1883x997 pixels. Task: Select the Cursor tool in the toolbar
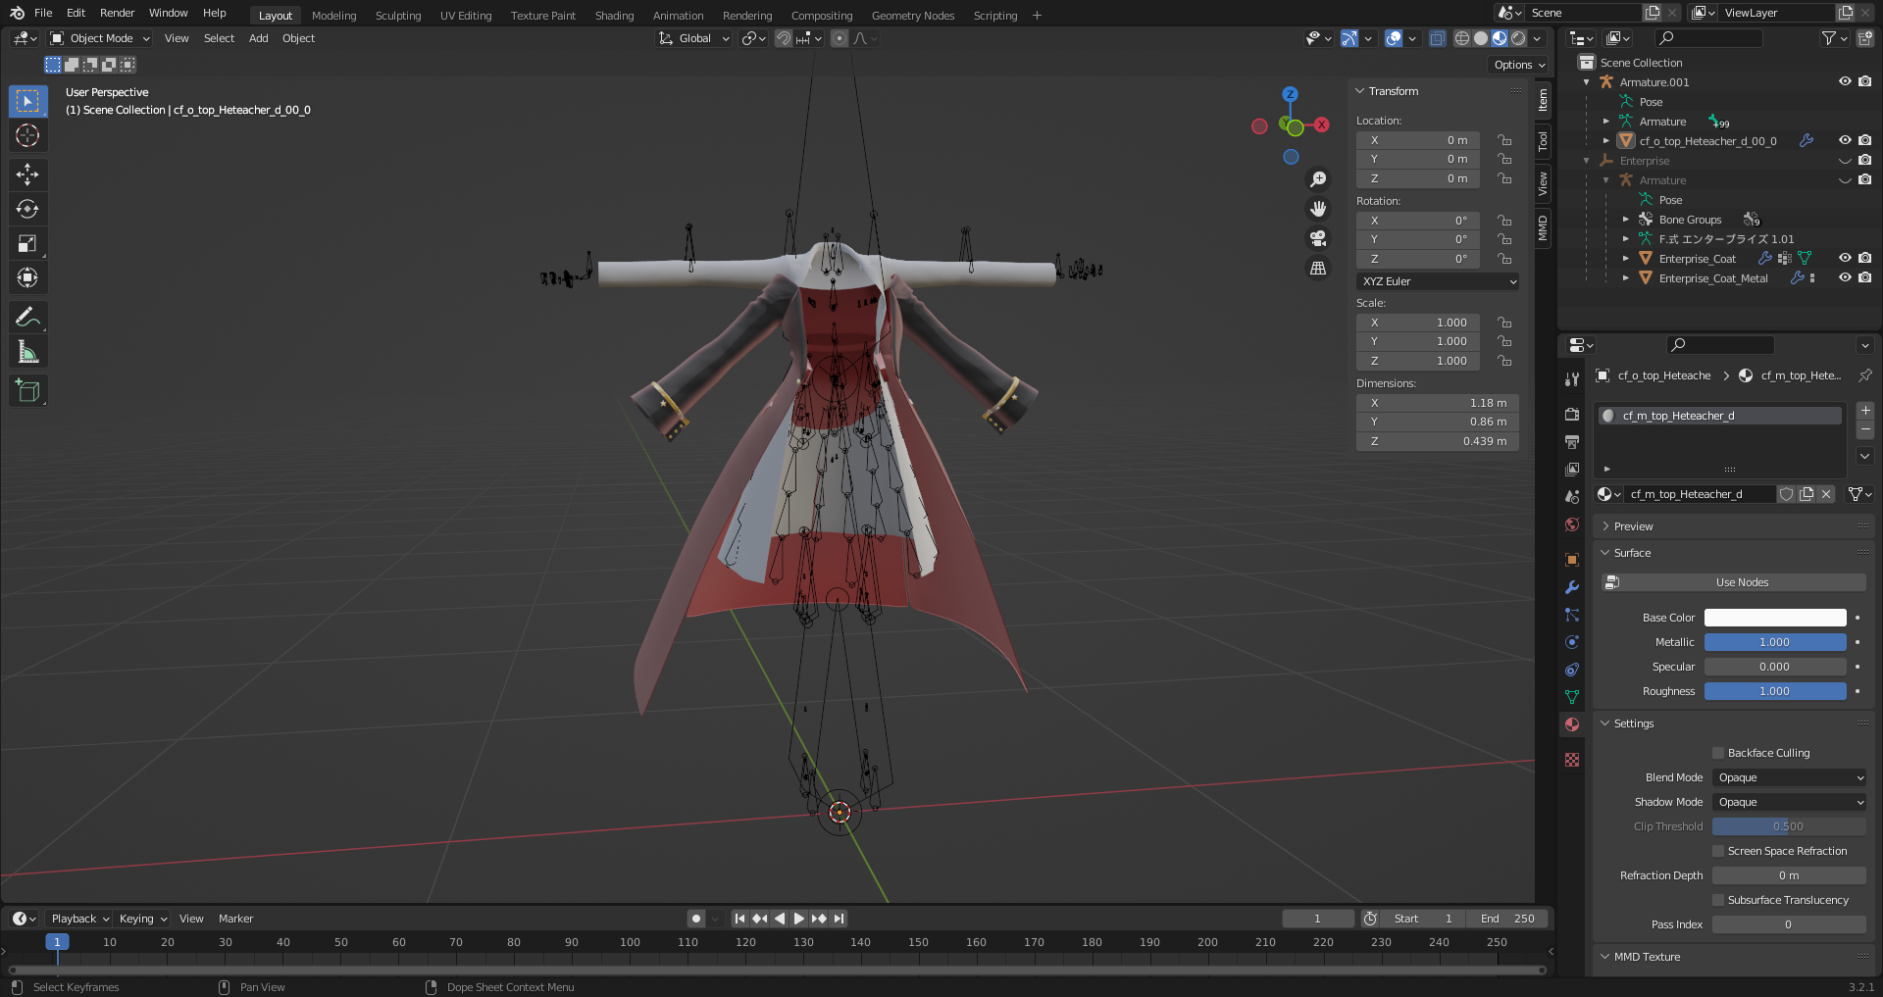click(27, 135)
